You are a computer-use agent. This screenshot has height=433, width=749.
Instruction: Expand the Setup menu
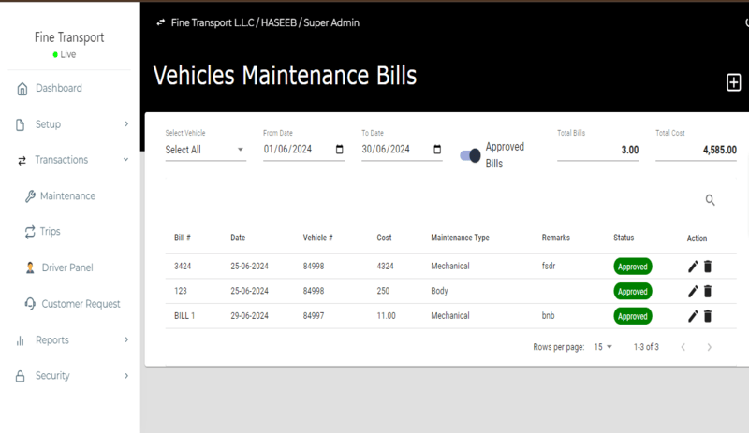(x=72, y=124)
